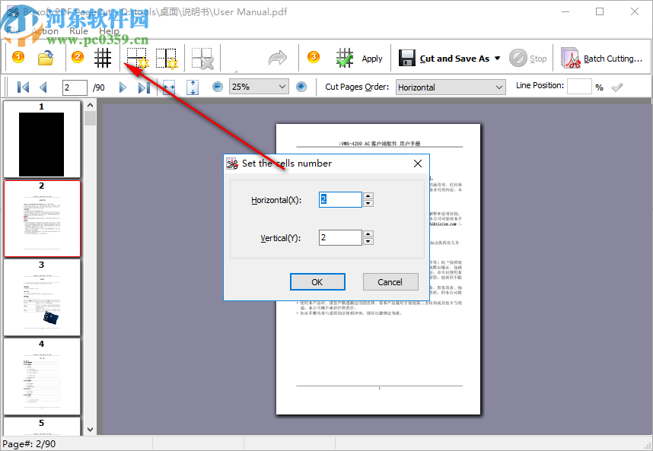
Task: Open the Help menu
Action: 109,31
